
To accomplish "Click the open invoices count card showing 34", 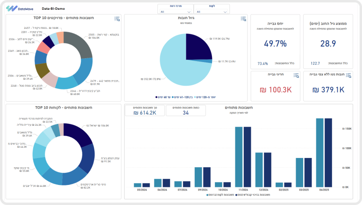I will click(x=185, y=110).
